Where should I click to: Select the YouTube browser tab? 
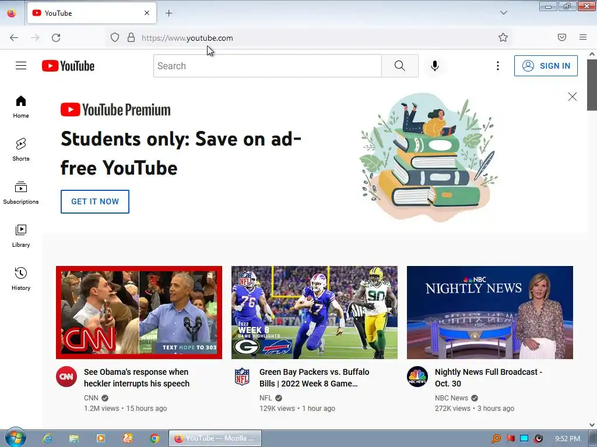point(92,13)
